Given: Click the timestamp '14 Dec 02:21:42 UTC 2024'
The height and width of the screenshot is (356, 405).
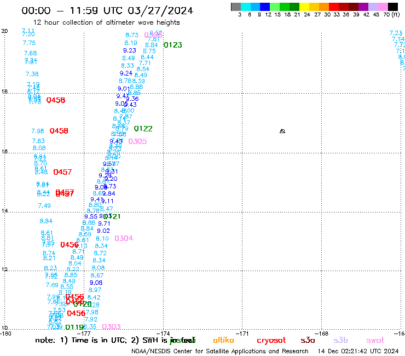Looking at the screenshot, I should pyautogui.click(x=358, y=352).
